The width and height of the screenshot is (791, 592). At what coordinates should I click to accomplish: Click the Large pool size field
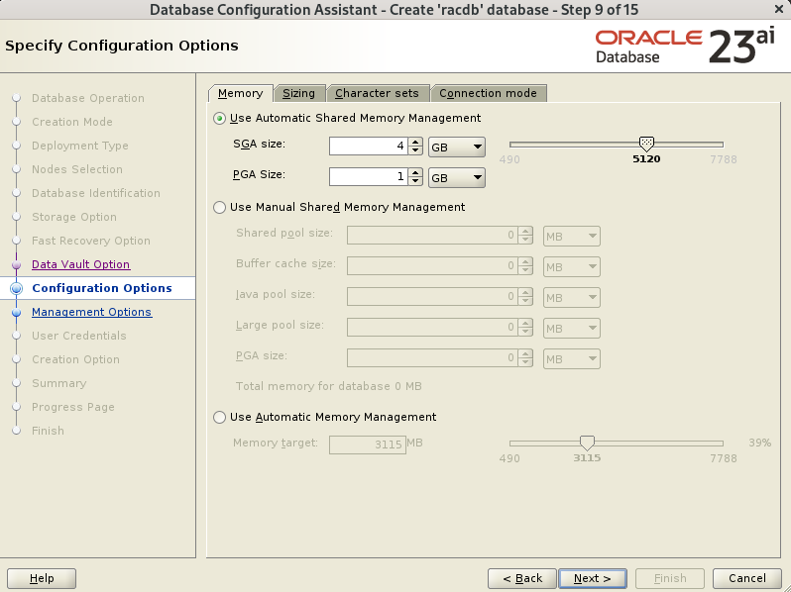[432, 328]
